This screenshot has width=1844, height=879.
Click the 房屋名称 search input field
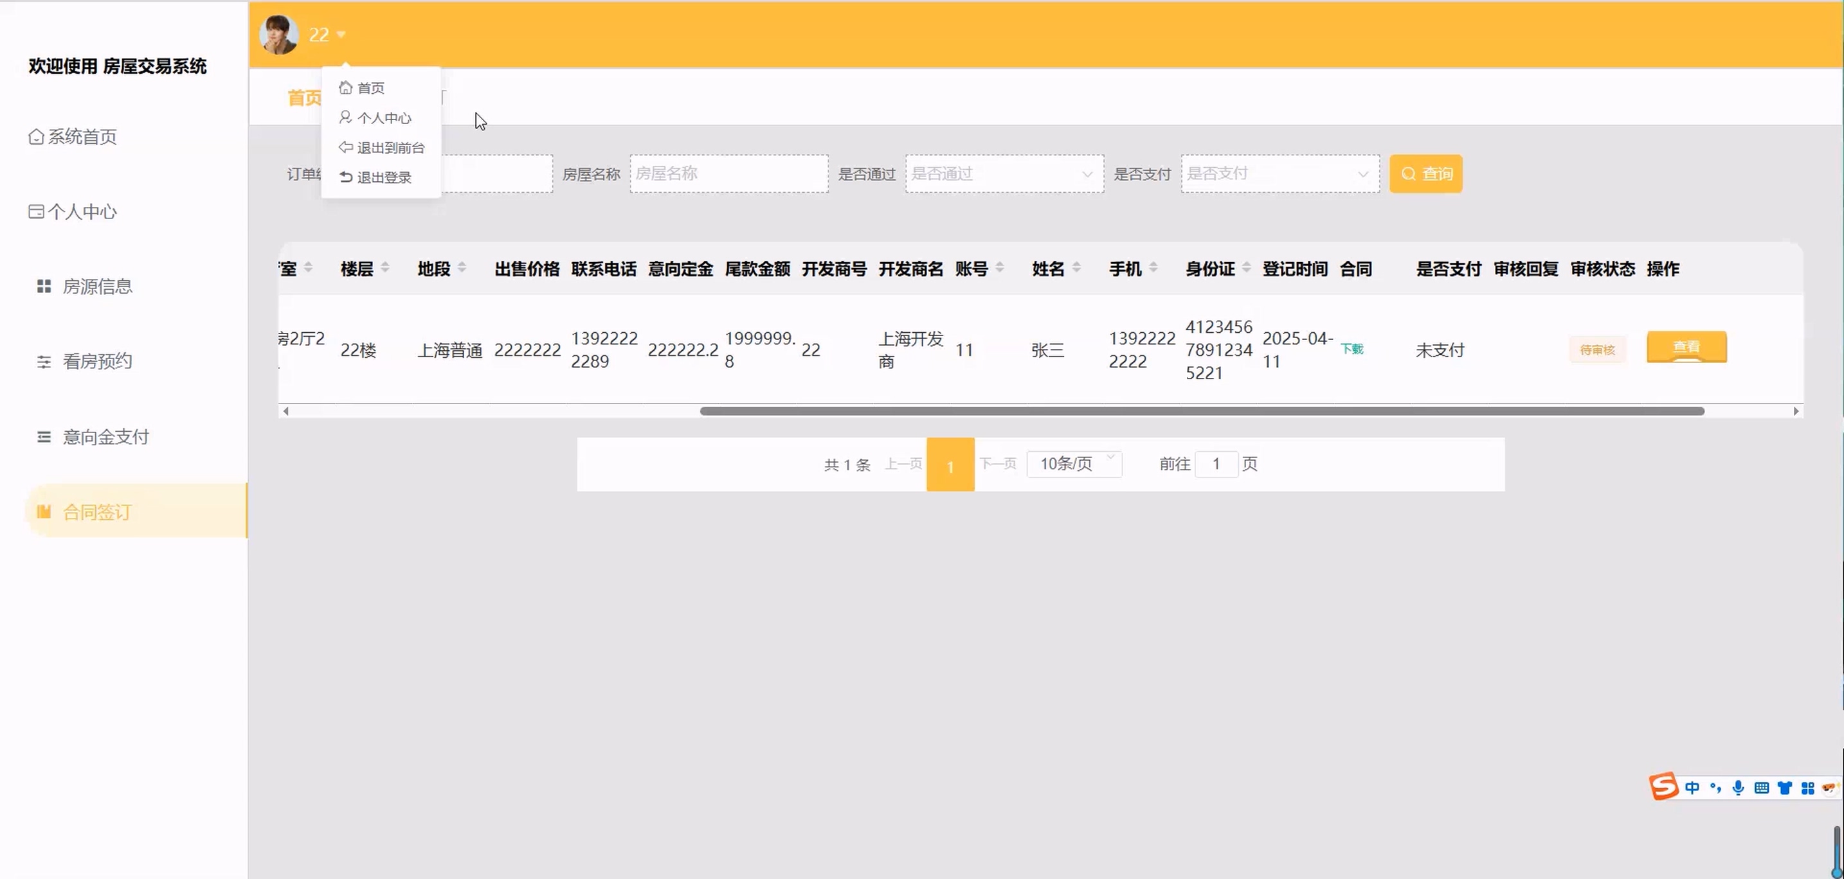click(728, 173)
